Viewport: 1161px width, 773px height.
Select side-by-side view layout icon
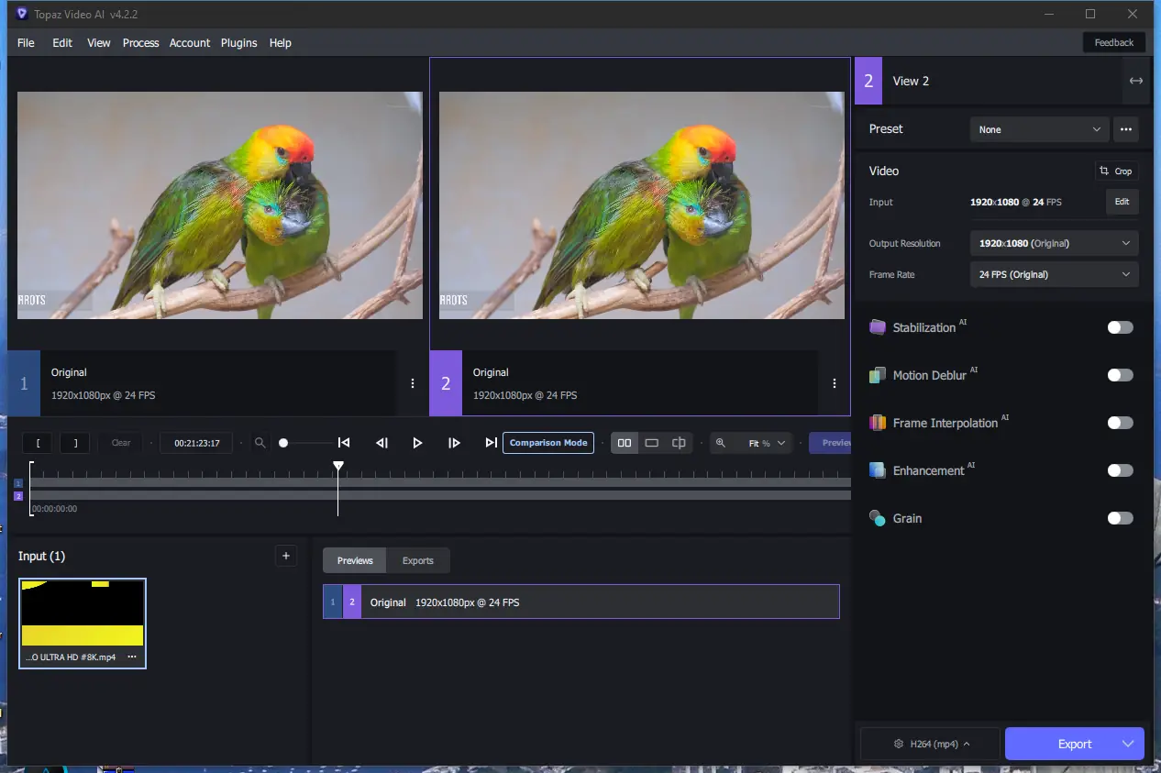click(625, 443)
